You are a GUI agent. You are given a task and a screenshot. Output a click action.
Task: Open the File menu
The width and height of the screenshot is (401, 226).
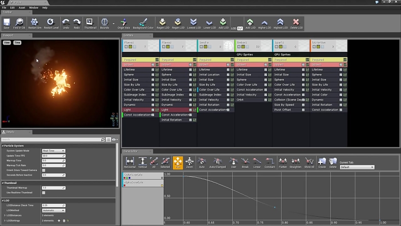pyautogui.click(x=4, y=8)
